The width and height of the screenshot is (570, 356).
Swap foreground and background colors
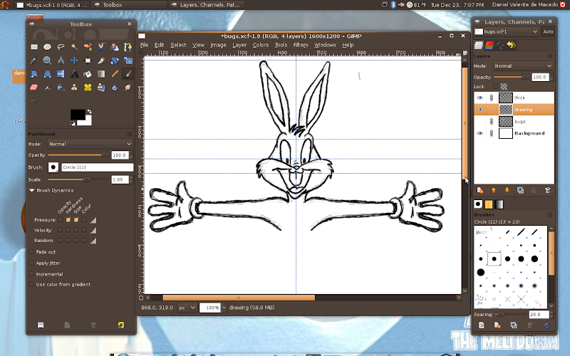(x=89, y=112)
